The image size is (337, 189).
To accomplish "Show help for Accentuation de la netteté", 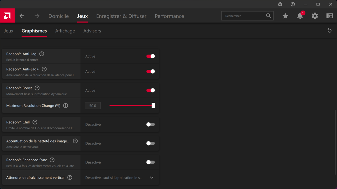I will coord(75,141).
